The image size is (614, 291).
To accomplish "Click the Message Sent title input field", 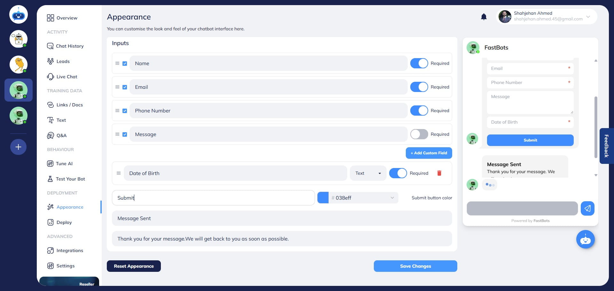I will tap(281, 218).
